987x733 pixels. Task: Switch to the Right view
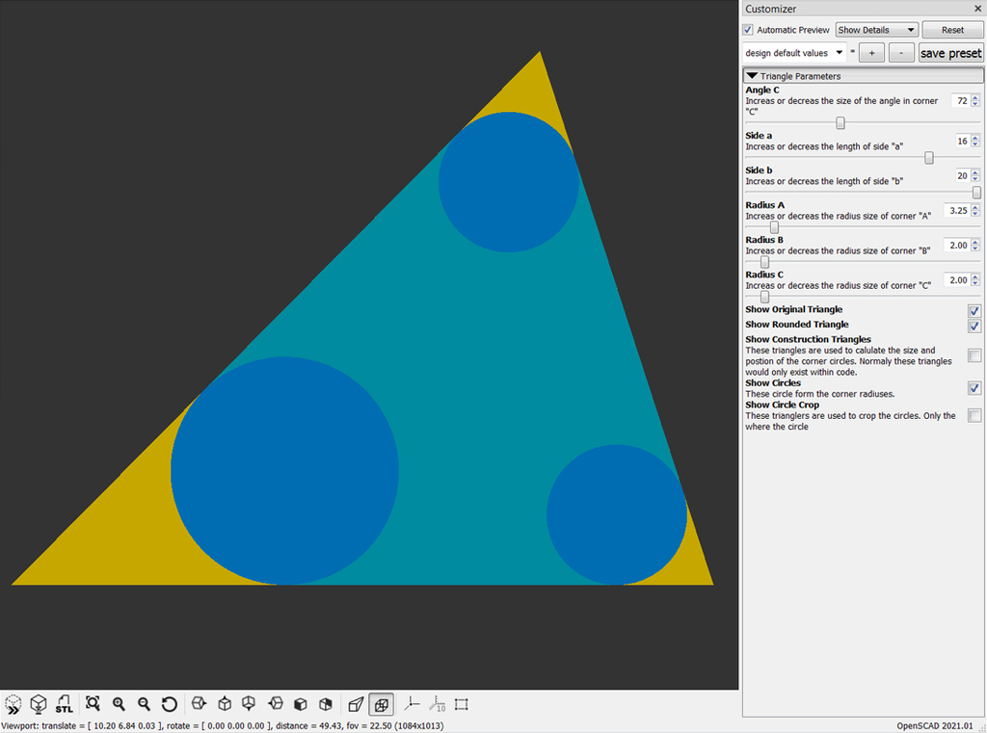199,704
